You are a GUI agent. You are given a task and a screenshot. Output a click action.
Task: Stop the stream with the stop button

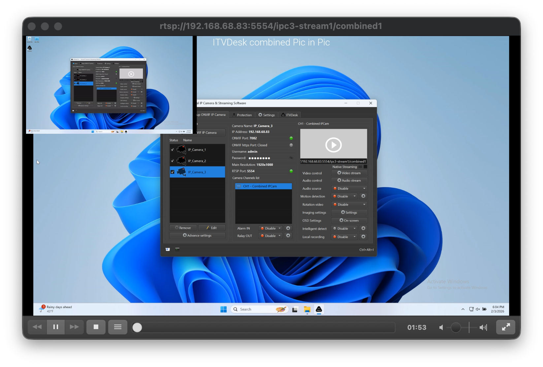click(x=96, y=327)
